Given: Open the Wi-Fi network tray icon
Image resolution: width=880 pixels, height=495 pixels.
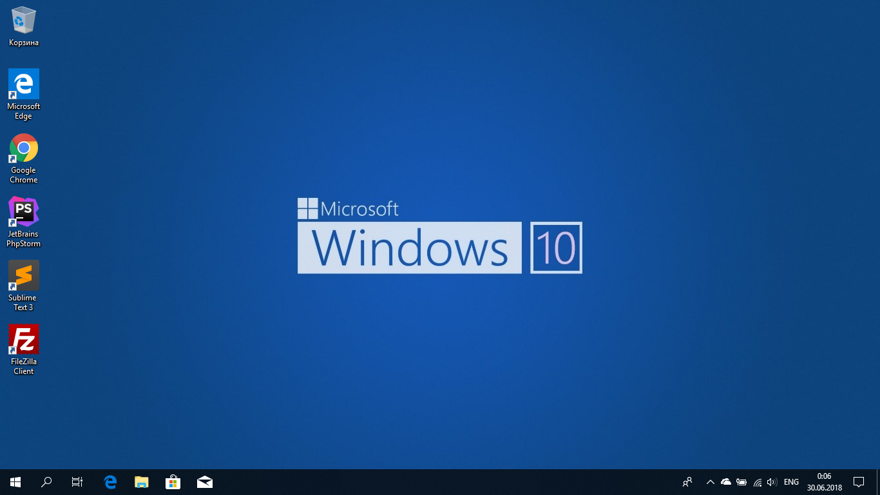Looking at the screenshot, I should tap(758, 481).
